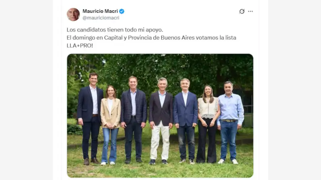Image resolution: width=321 pixels, height=180 pixels.
Task: Click the tall man at photo's left
Action: [90, 119]
